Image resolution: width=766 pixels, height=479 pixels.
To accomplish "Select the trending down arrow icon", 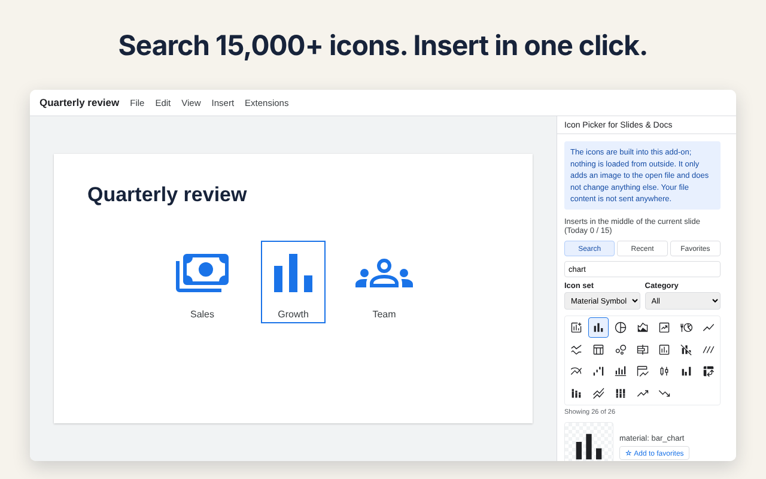I will point(664,393).
